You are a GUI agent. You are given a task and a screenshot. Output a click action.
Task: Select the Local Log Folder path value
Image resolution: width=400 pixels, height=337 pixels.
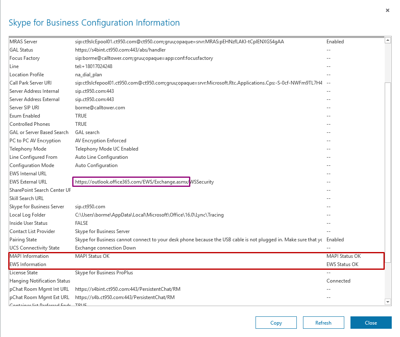coord(149,215)
